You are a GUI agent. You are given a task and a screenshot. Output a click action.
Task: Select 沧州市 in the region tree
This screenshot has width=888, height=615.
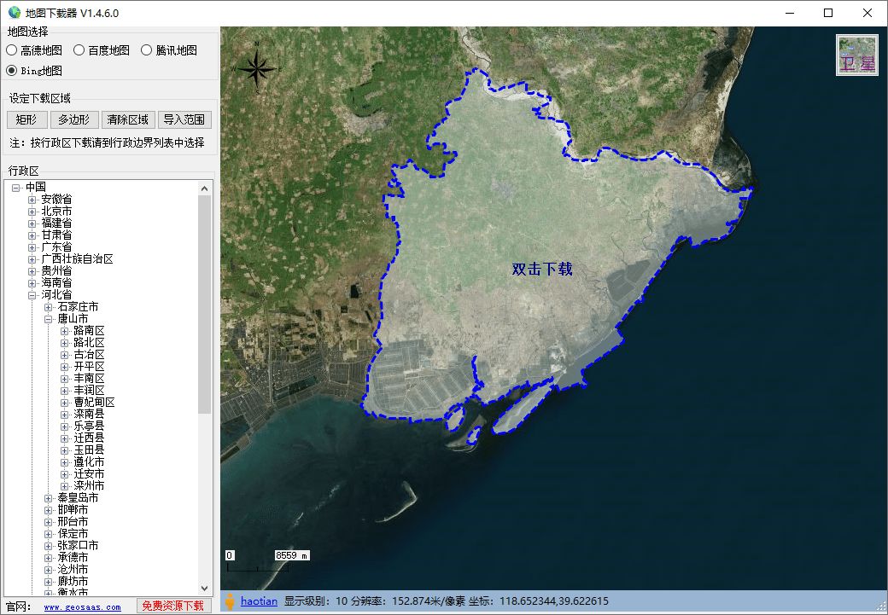pyautogui.click(x=73, y=570)
